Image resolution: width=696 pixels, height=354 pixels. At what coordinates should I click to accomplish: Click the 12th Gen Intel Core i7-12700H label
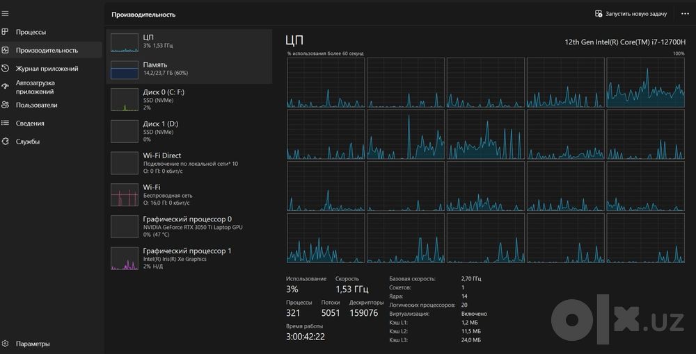625,42
